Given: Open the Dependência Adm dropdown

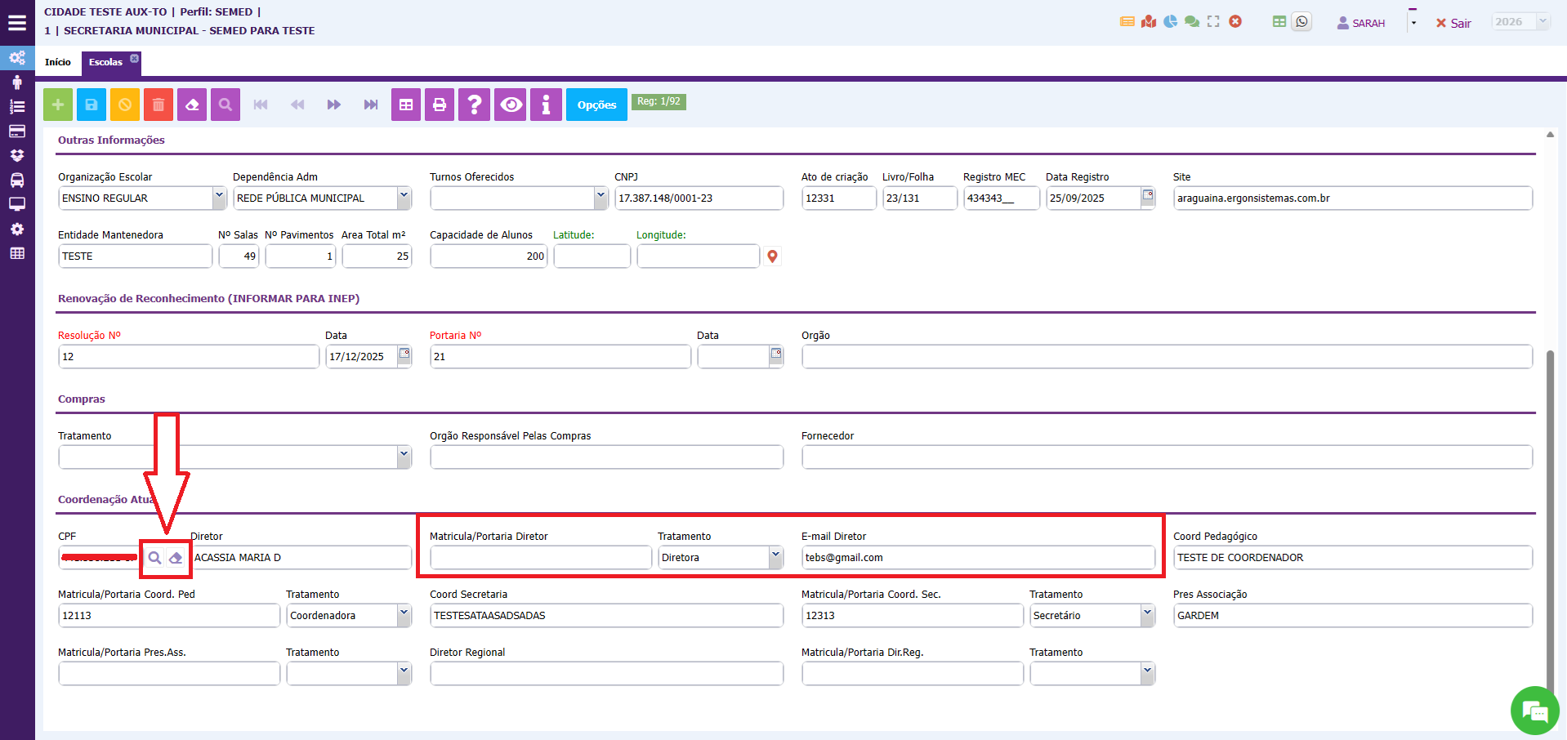Looking at the screenshot, I should (x=404, y=198).
